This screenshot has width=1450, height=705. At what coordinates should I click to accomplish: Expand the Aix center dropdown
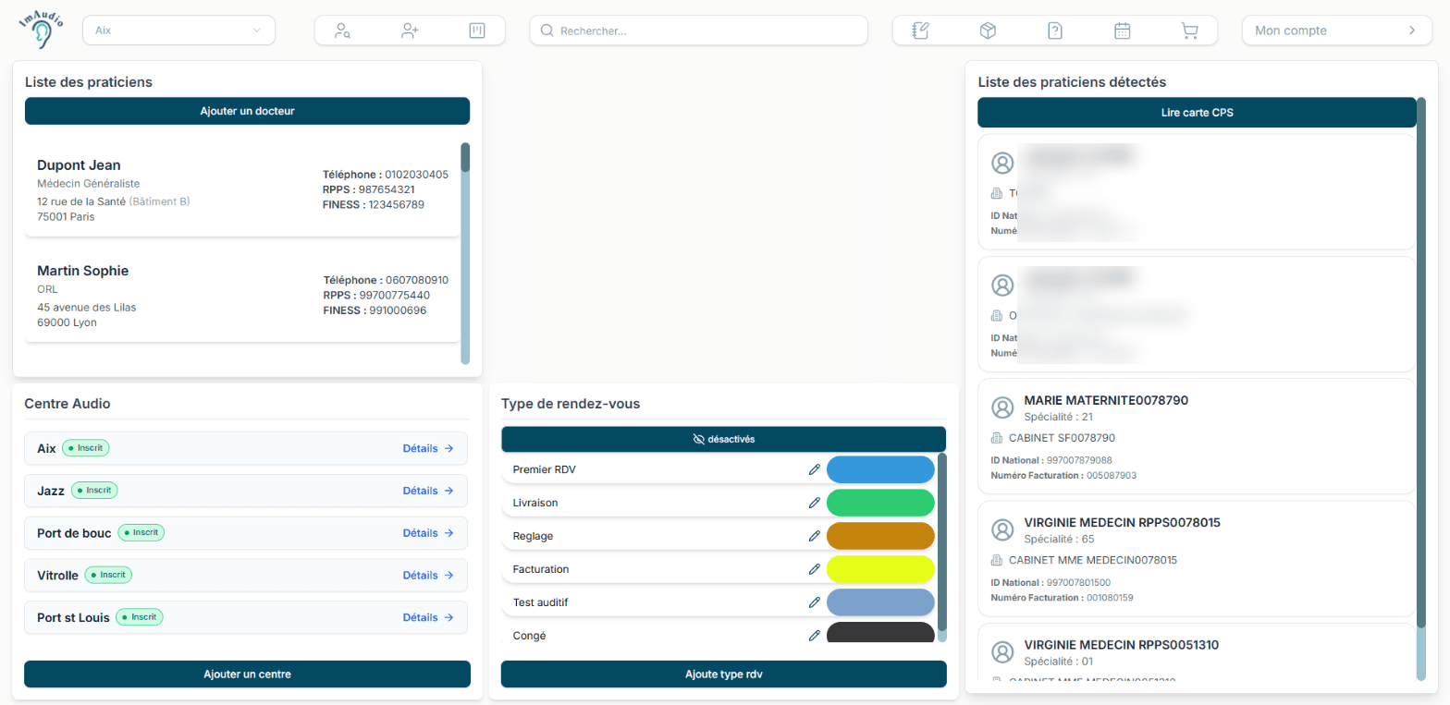point(179,30)
